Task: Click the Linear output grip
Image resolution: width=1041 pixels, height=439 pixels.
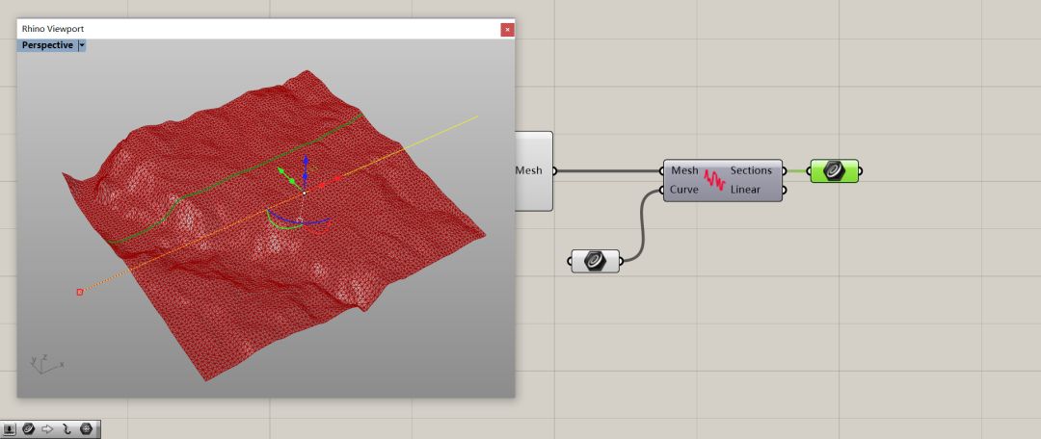Action: (x=784, y=190)
